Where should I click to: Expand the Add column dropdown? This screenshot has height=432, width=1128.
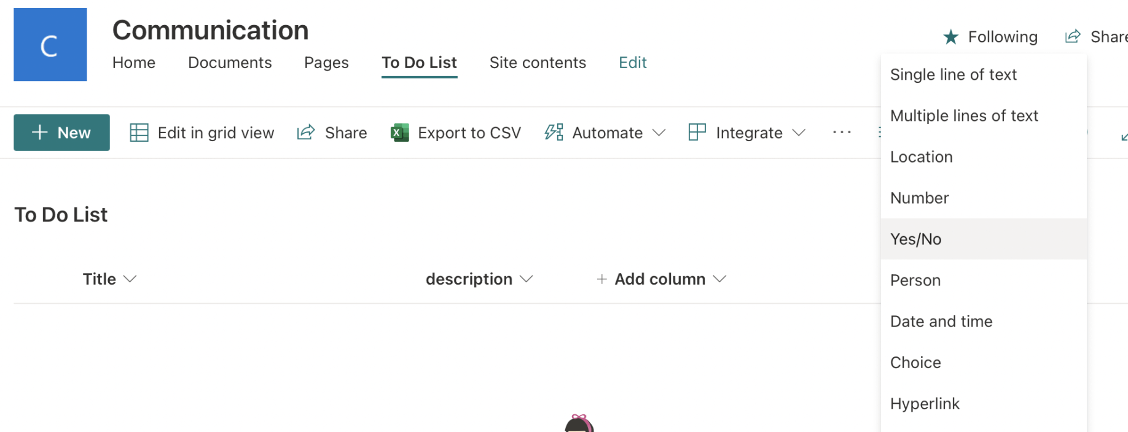720,279
